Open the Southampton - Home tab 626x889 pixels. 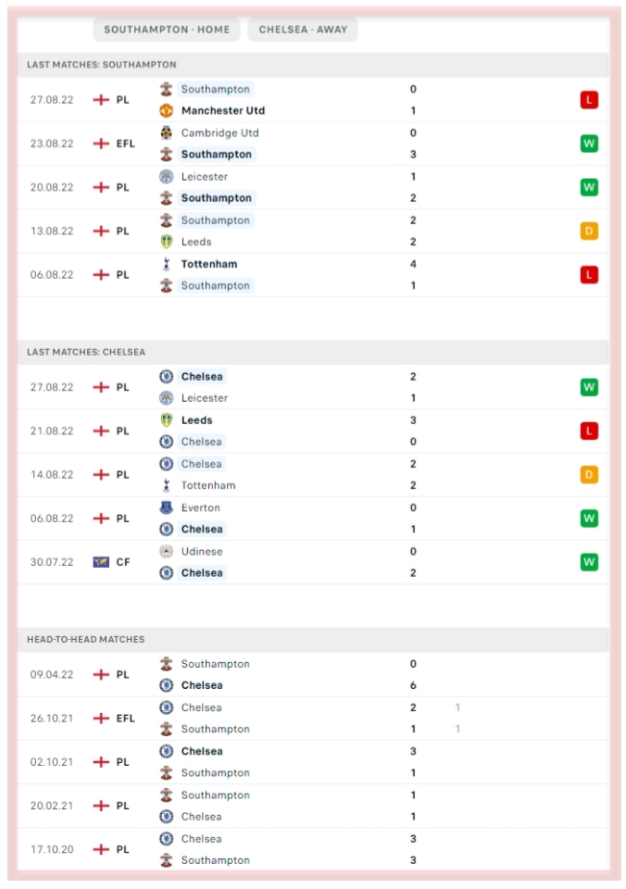167,30
